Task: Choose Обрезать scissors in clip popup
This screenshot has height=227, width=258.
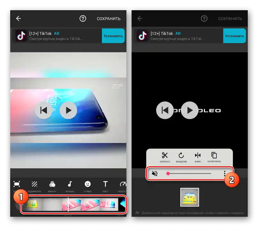Action: pos(165,157)
